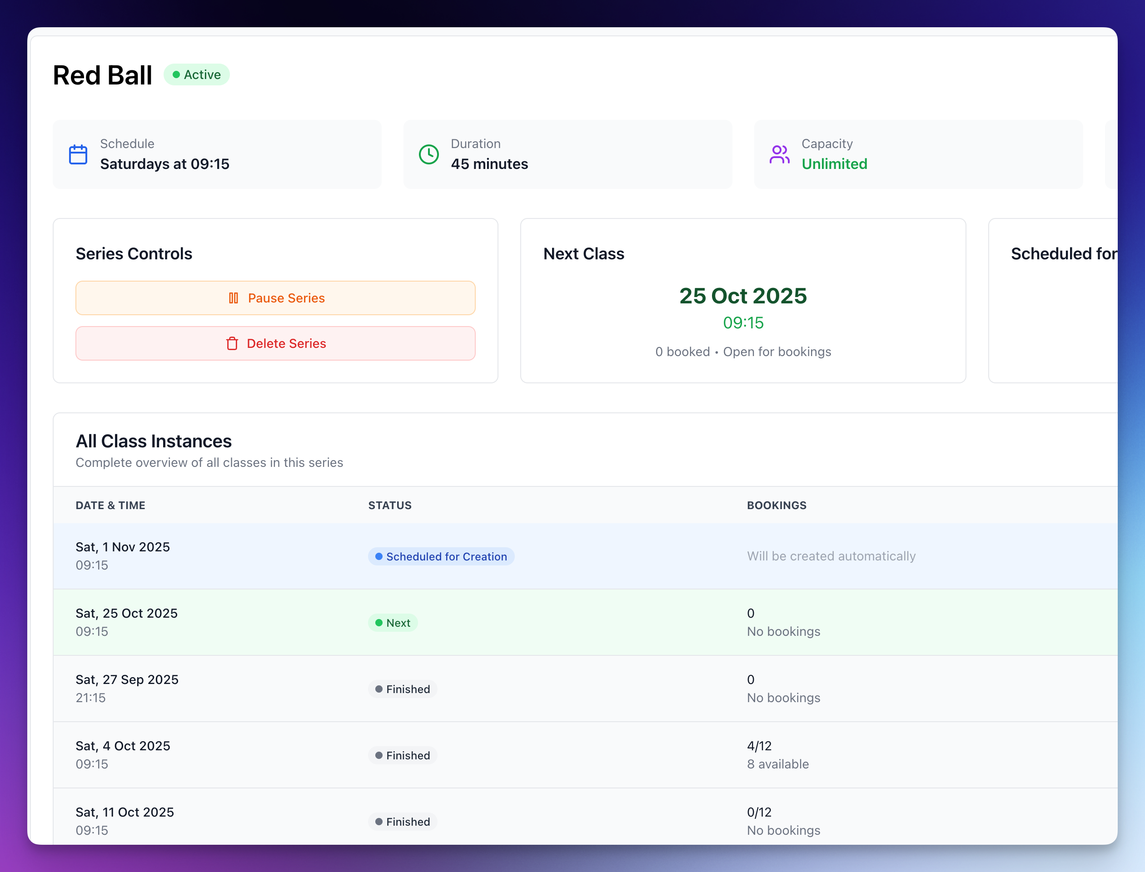Click the people icon in the Capacity card
The width and height of the screenshot is (1145, 872).
[x=779, y=154]
